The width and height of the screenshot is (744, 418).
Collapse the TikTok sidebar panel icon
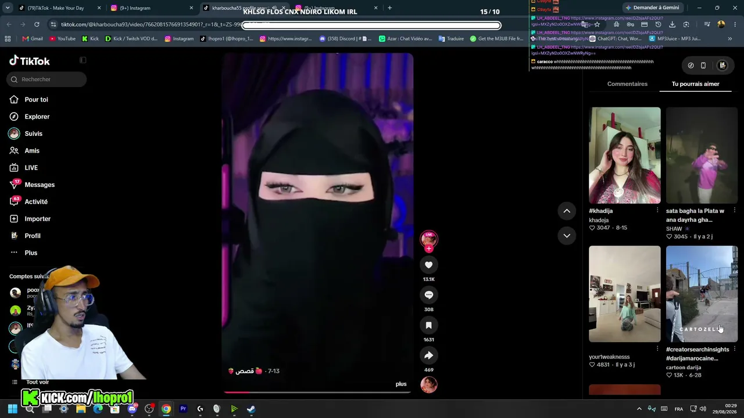[x=83, y=60]
